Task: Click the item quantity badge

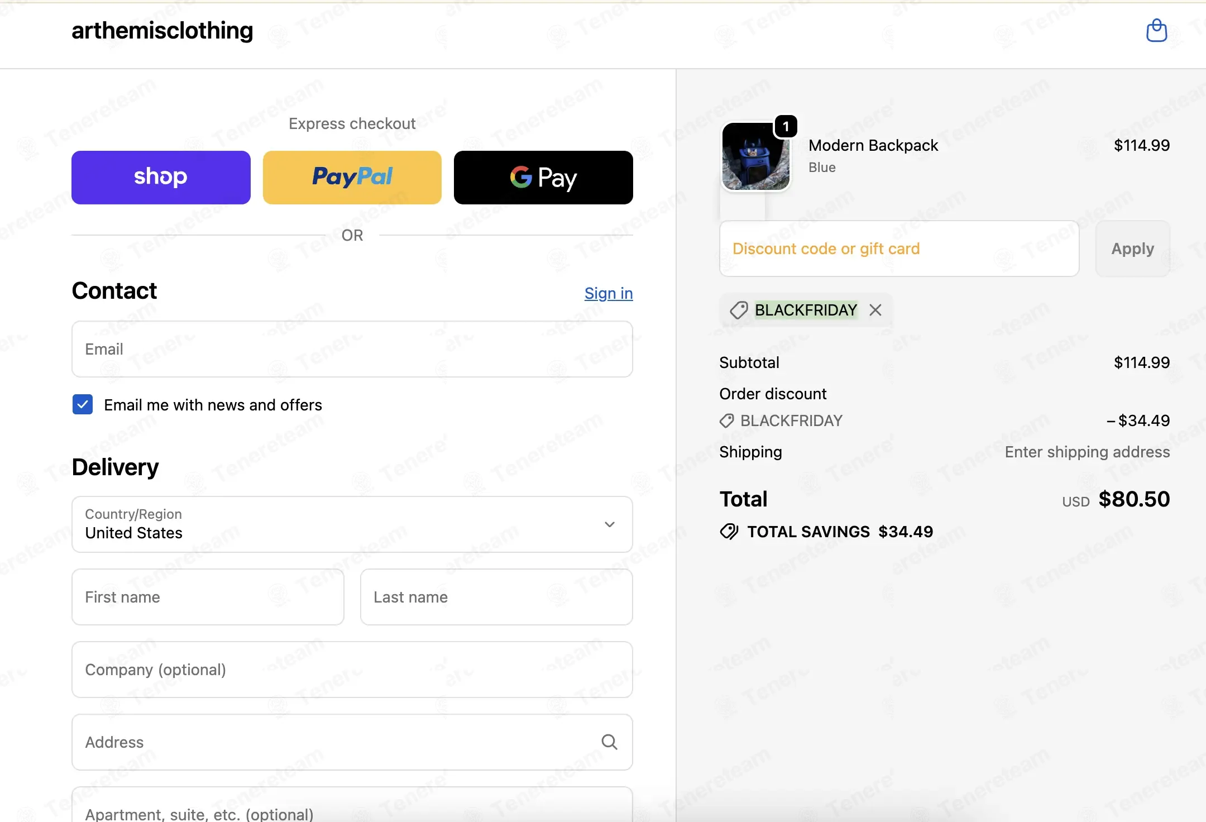Action: [x=786, y=127]
